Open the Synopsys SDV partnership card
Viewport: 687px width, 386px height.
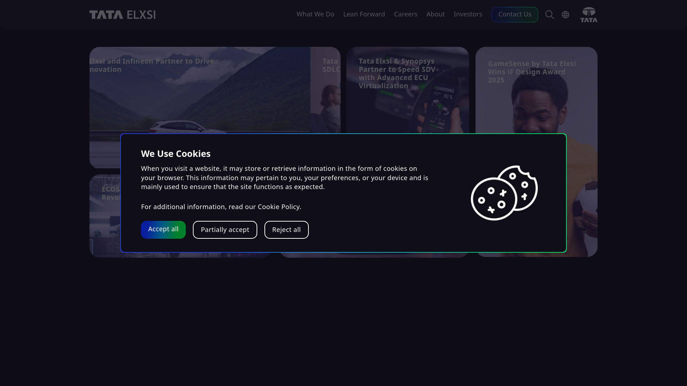408,89
